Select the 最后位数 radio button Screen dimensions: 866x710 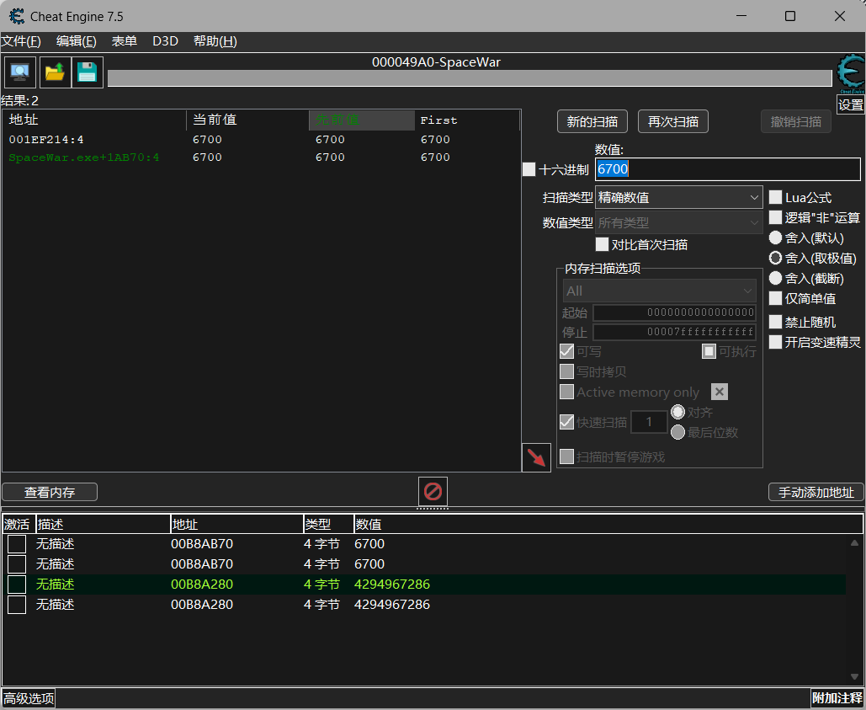(677, 432)
